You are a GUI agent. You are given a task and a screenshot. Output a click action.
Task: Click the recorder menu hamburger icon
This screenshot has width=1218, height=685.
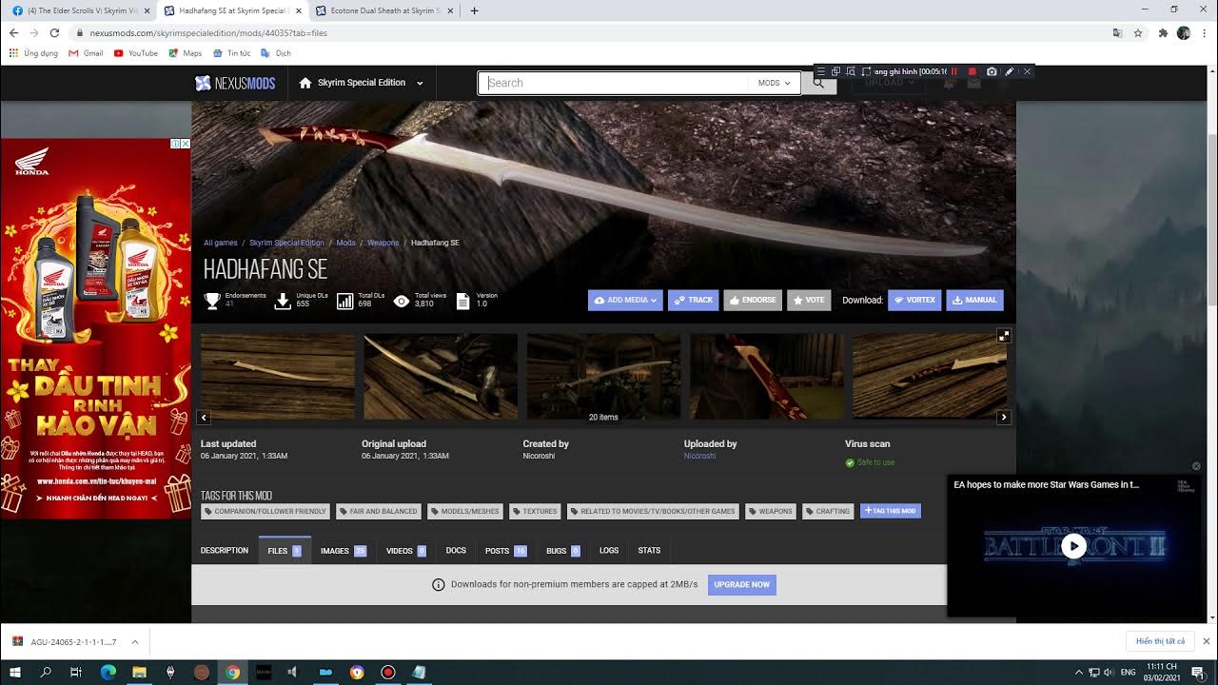(821, 71)
